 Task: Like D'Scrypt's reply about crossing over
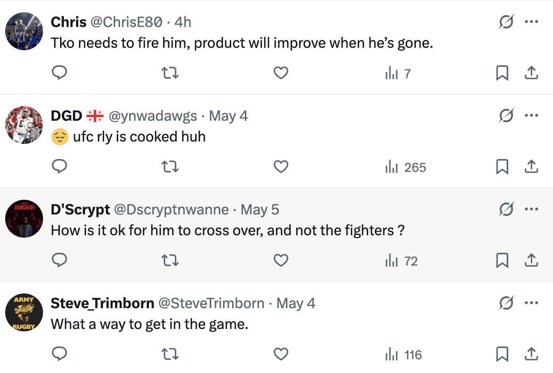281,260
